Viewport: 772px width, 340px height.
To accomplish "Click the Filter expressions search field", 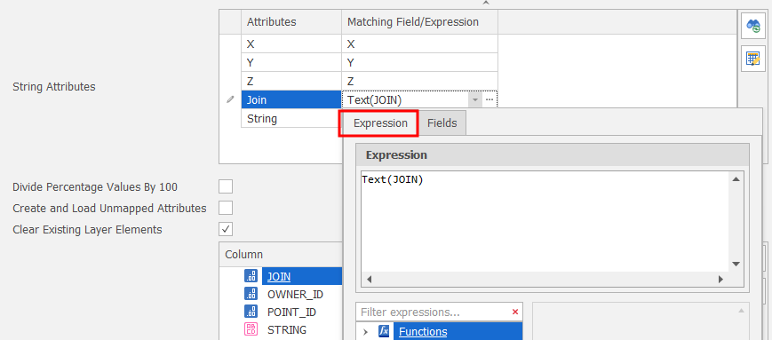I will (434, 312).
